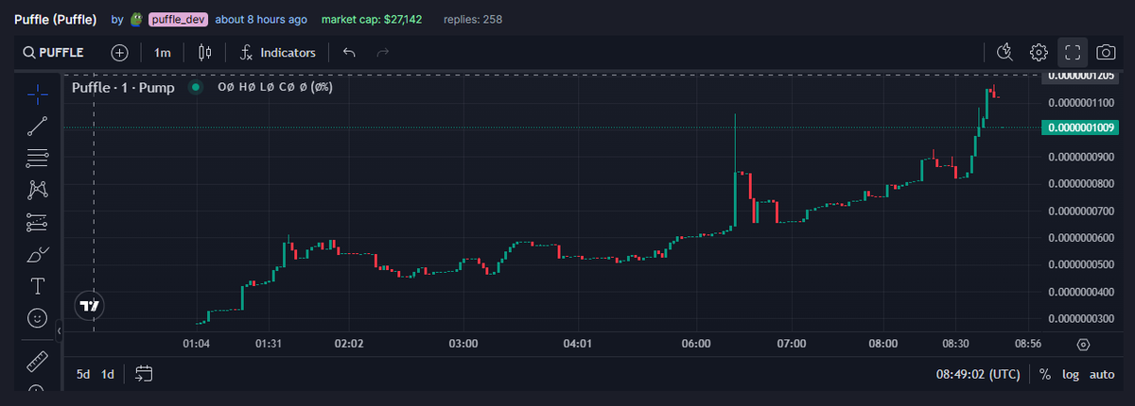Select the ruler measure tool
This screenshot has height=406, width=1135.
[x=37, y=361]
